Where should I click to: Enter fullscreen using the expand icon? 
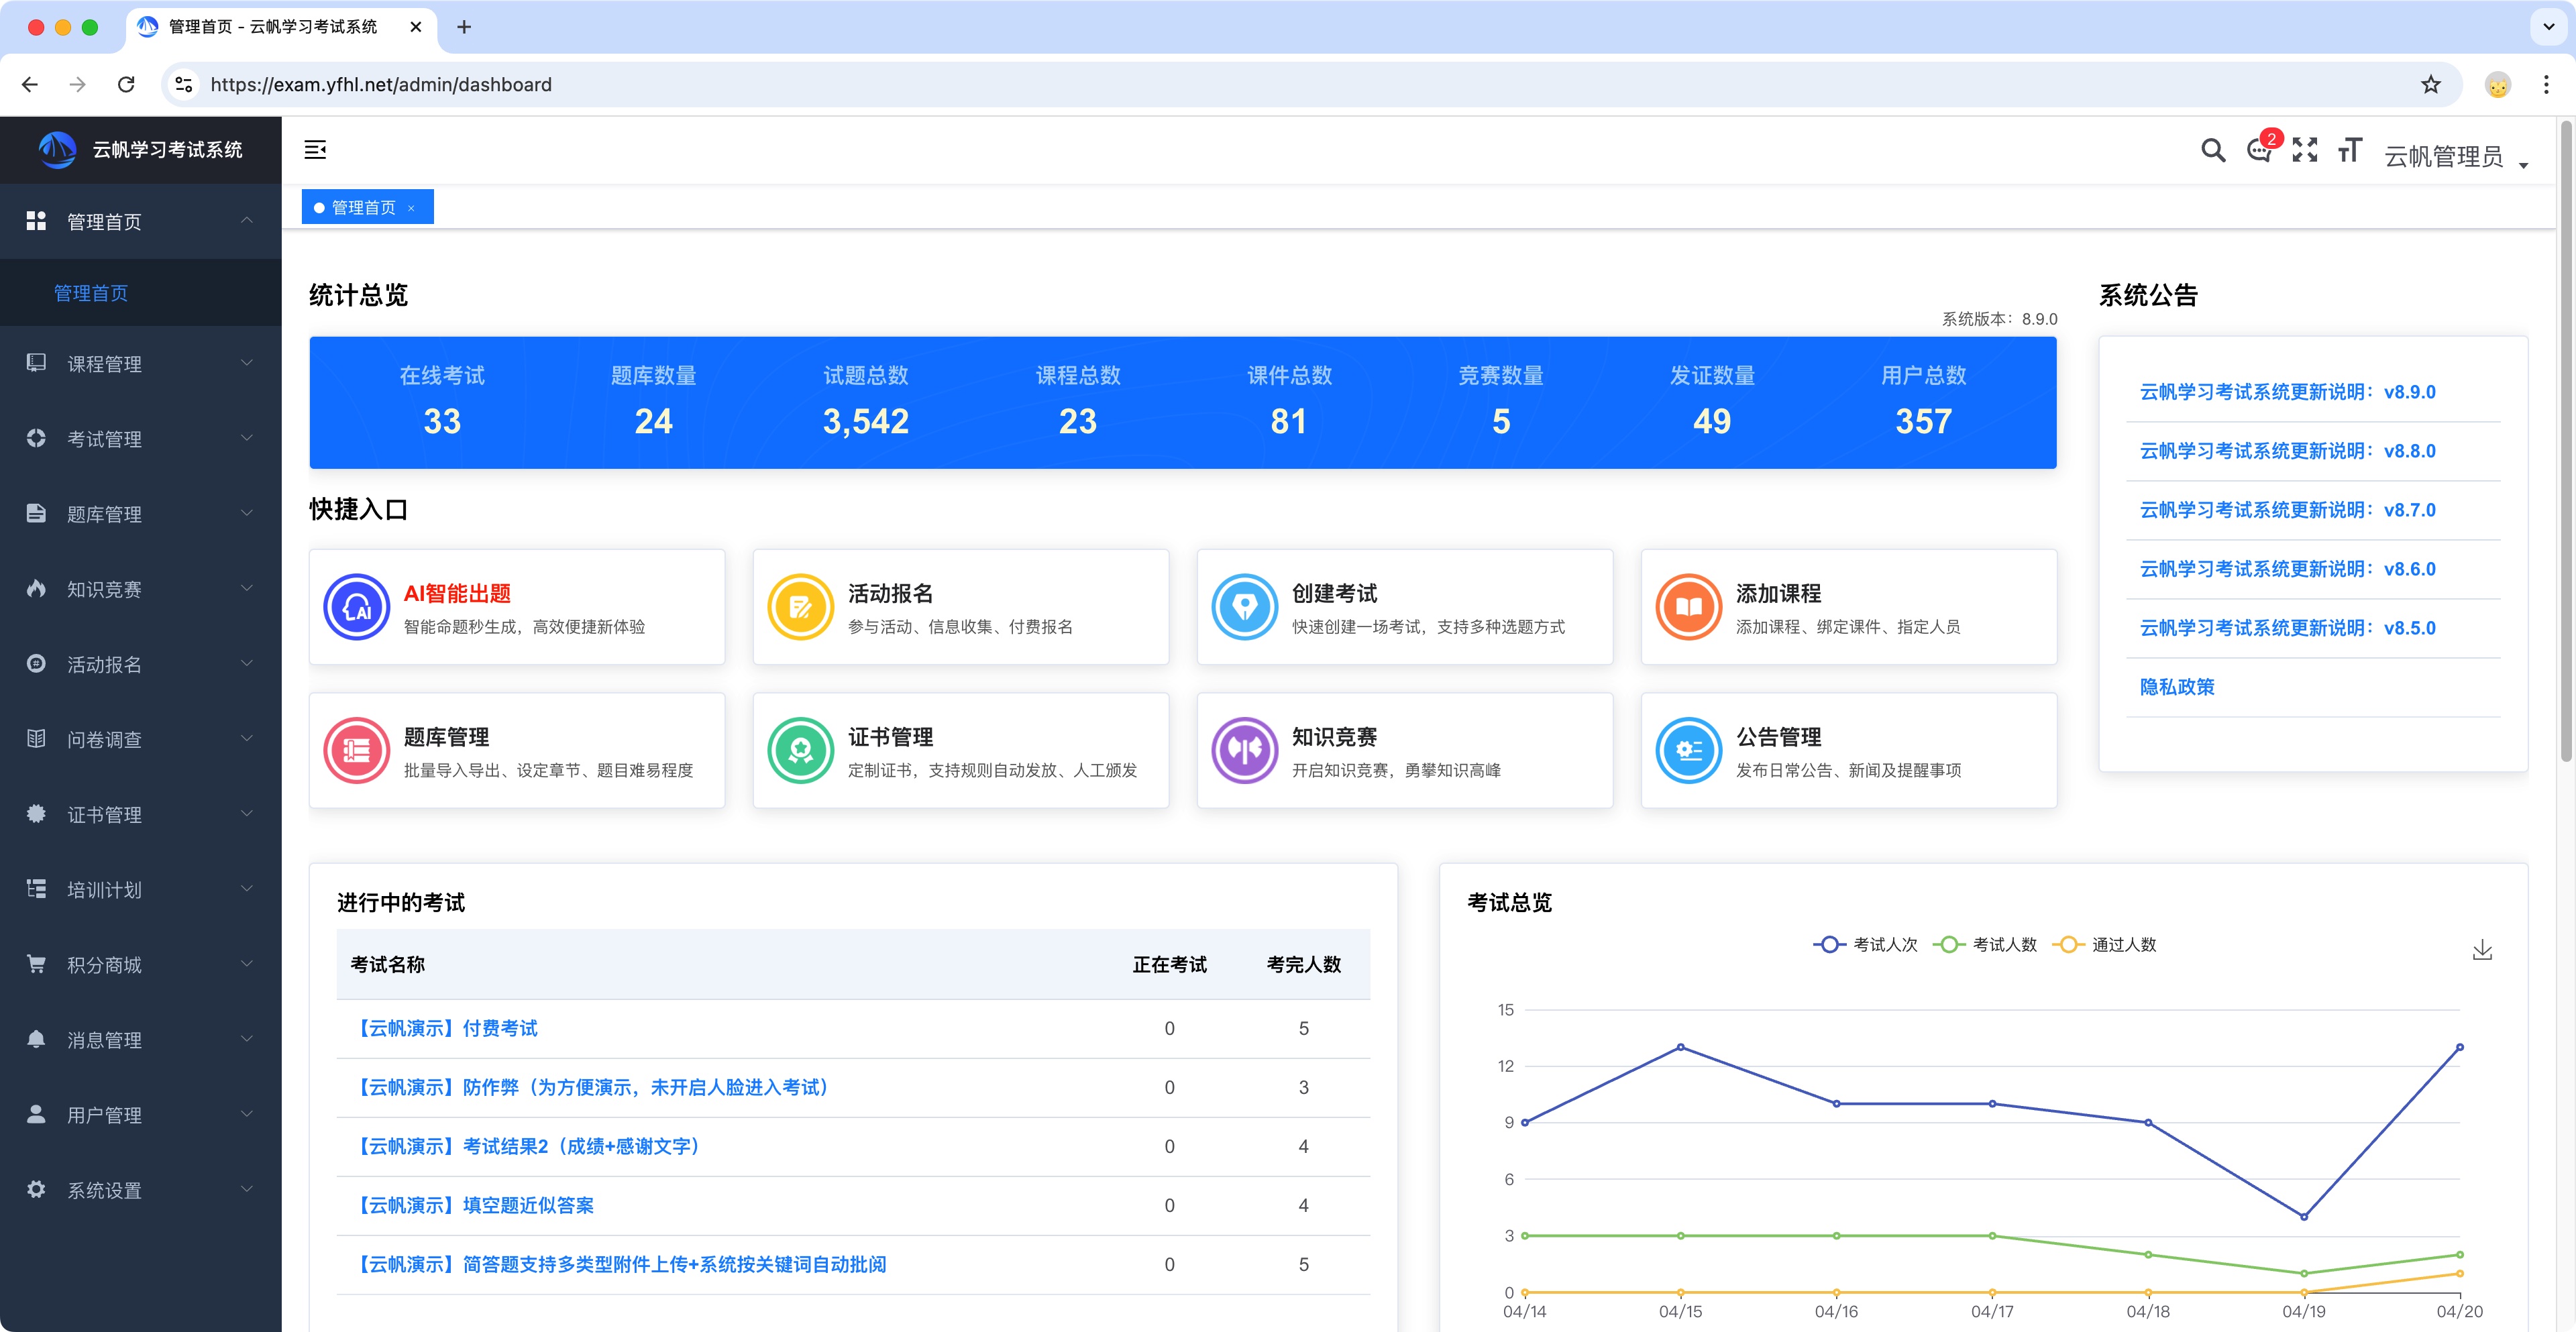(2305, 150)
